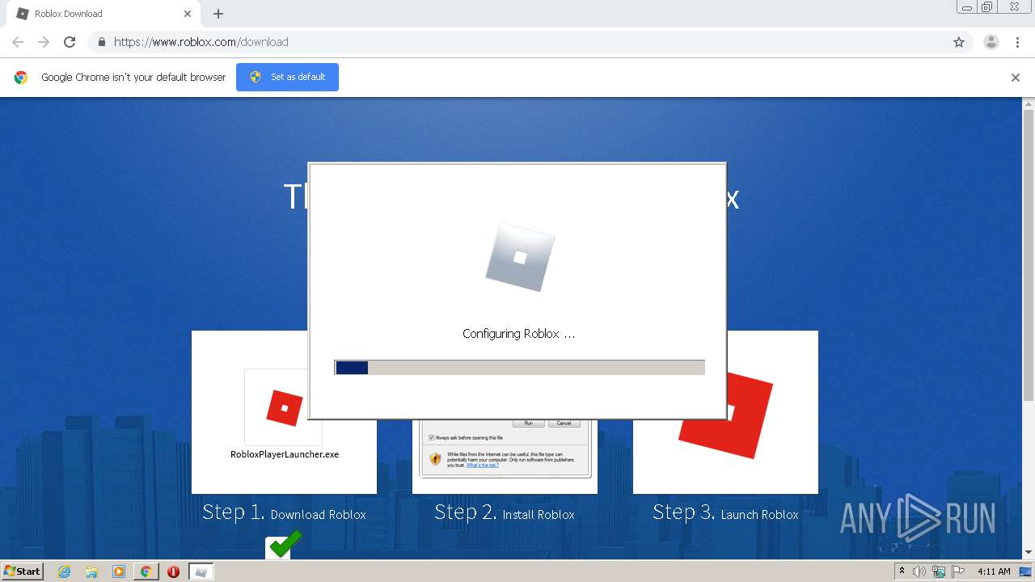
Task: Minimize the Chrome window
Action: point(966,6)
